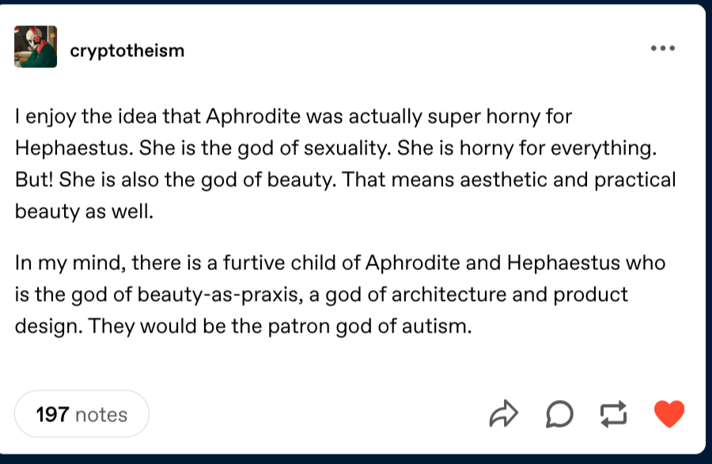Click the word 'notes' in the pill

[101, 415]
